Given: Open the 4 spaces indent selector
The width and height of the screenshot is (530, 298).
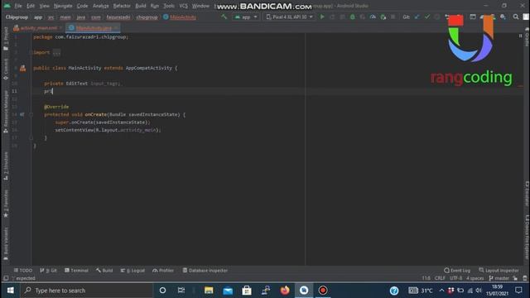Looking at the screenshot, I should [x=475, y=278].
